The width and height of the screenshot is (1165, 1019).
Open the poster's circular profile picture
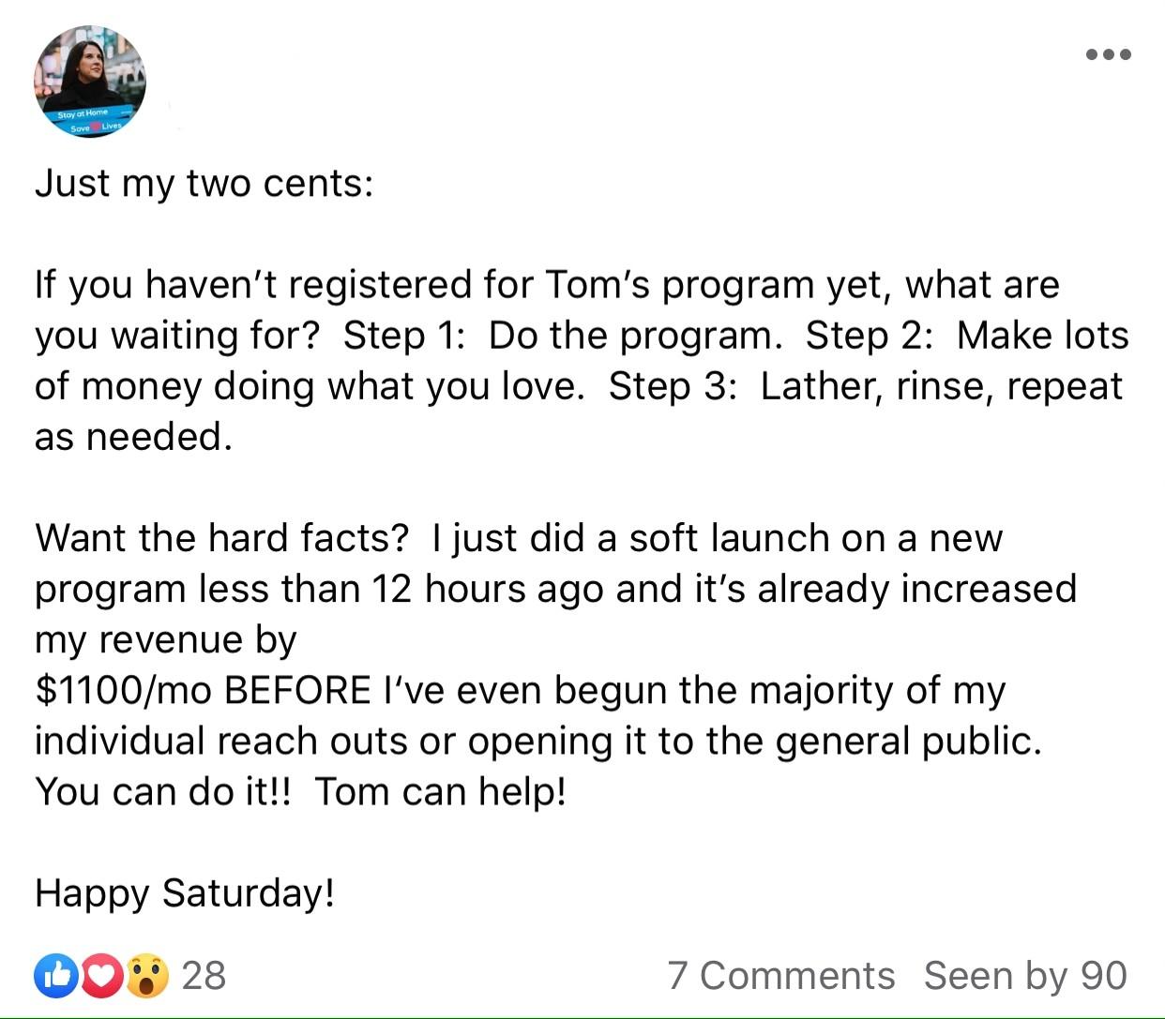90,82
